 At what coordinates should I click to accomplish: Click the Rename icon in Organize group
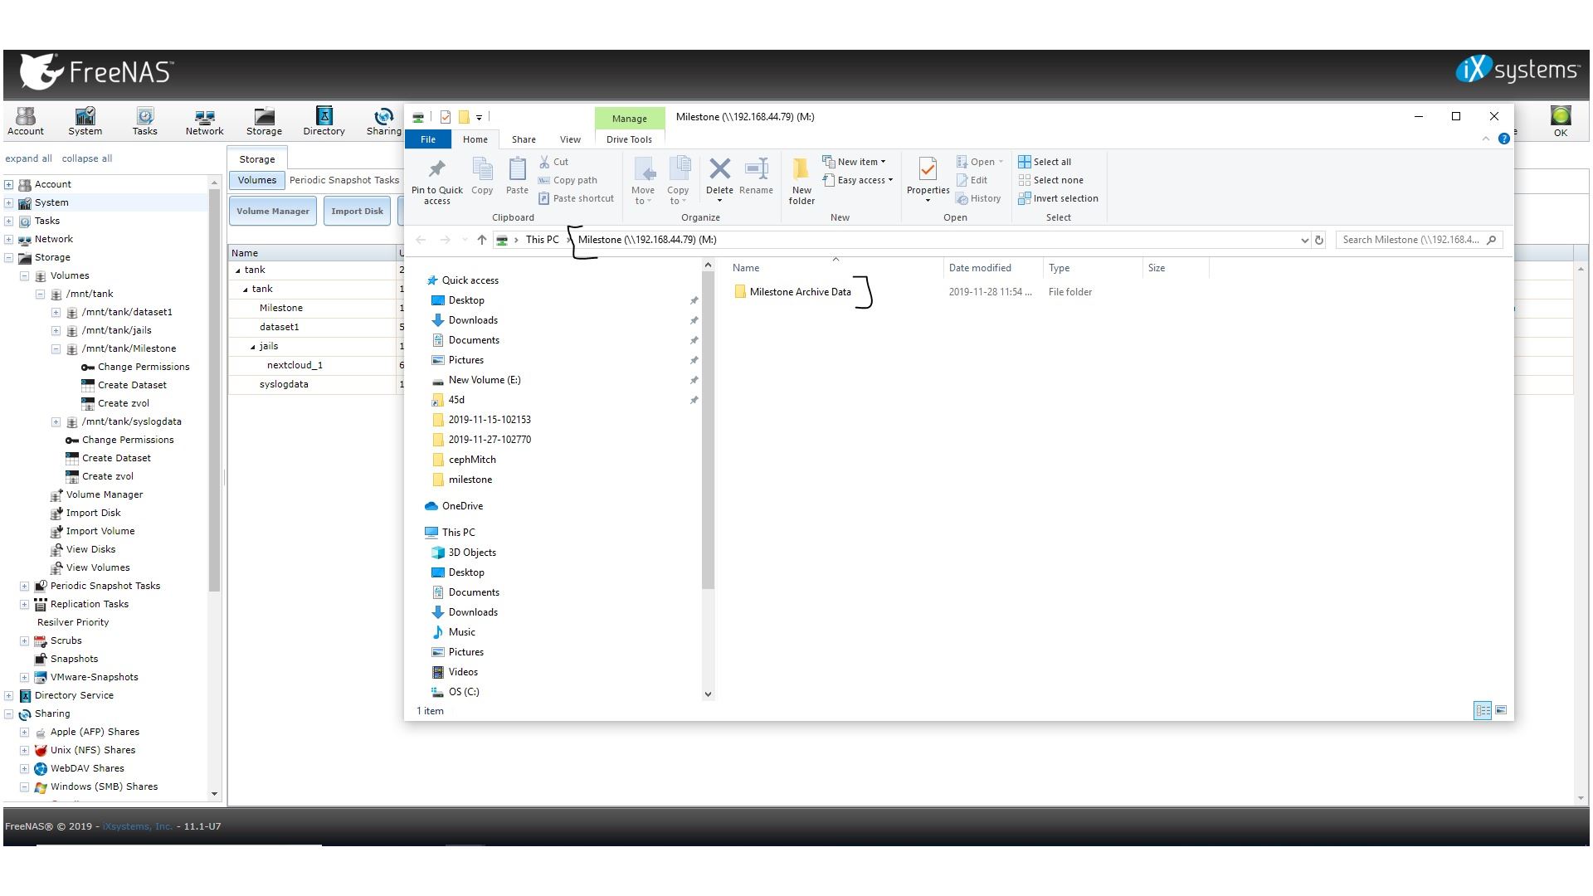tap(756, 177)
